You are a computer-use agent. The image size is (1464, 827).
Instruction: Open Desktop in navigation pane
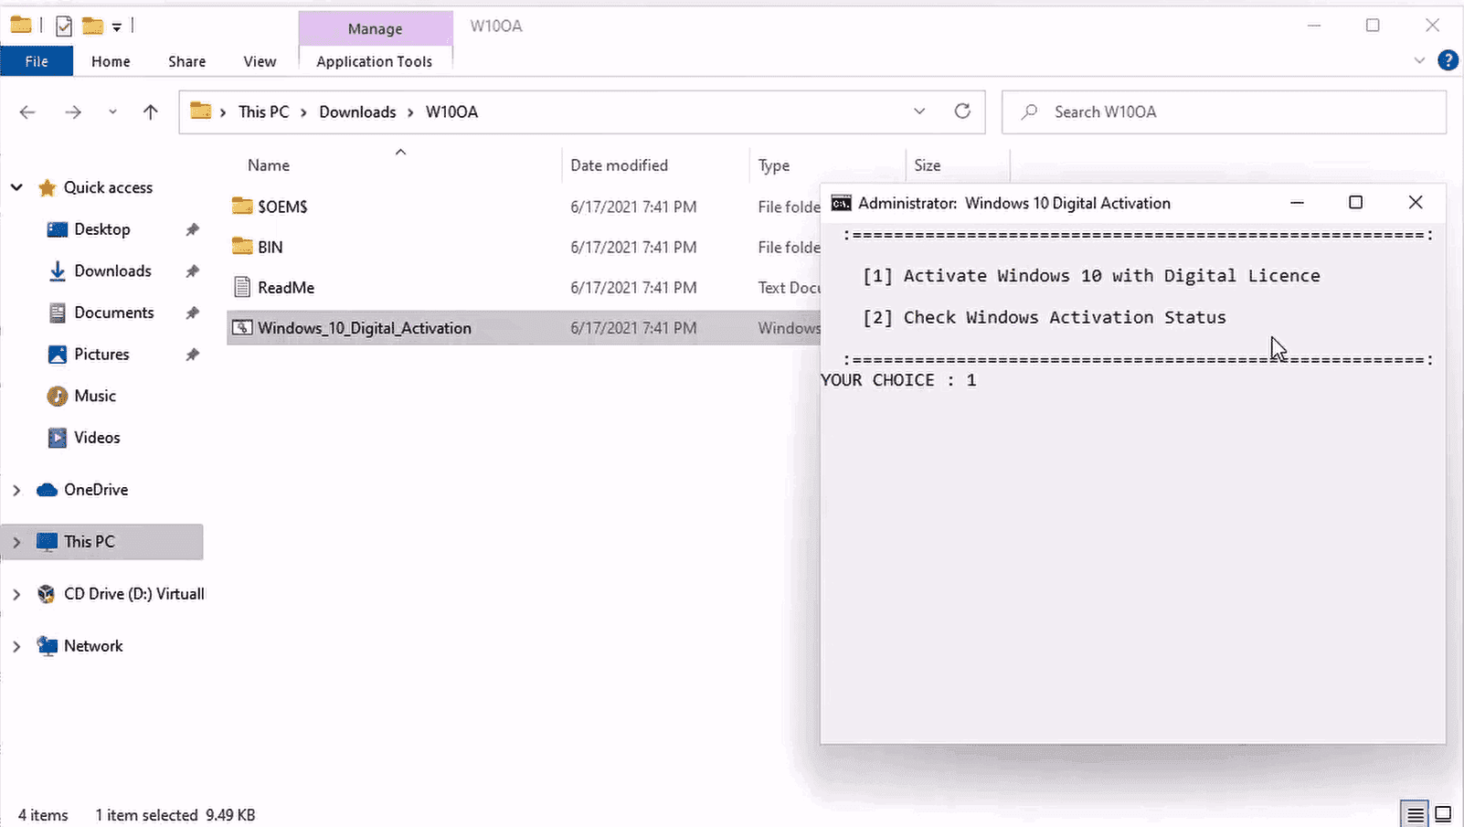click(x=102, y=229)
